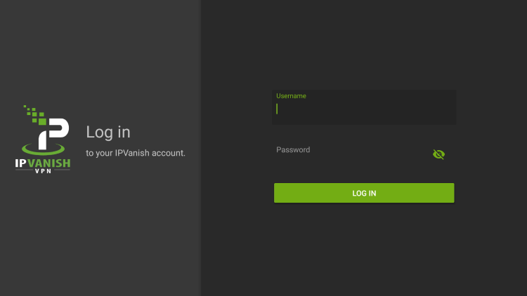
Task: Click the empty area below LOG IN button
Action: click(x=364, y=248)
